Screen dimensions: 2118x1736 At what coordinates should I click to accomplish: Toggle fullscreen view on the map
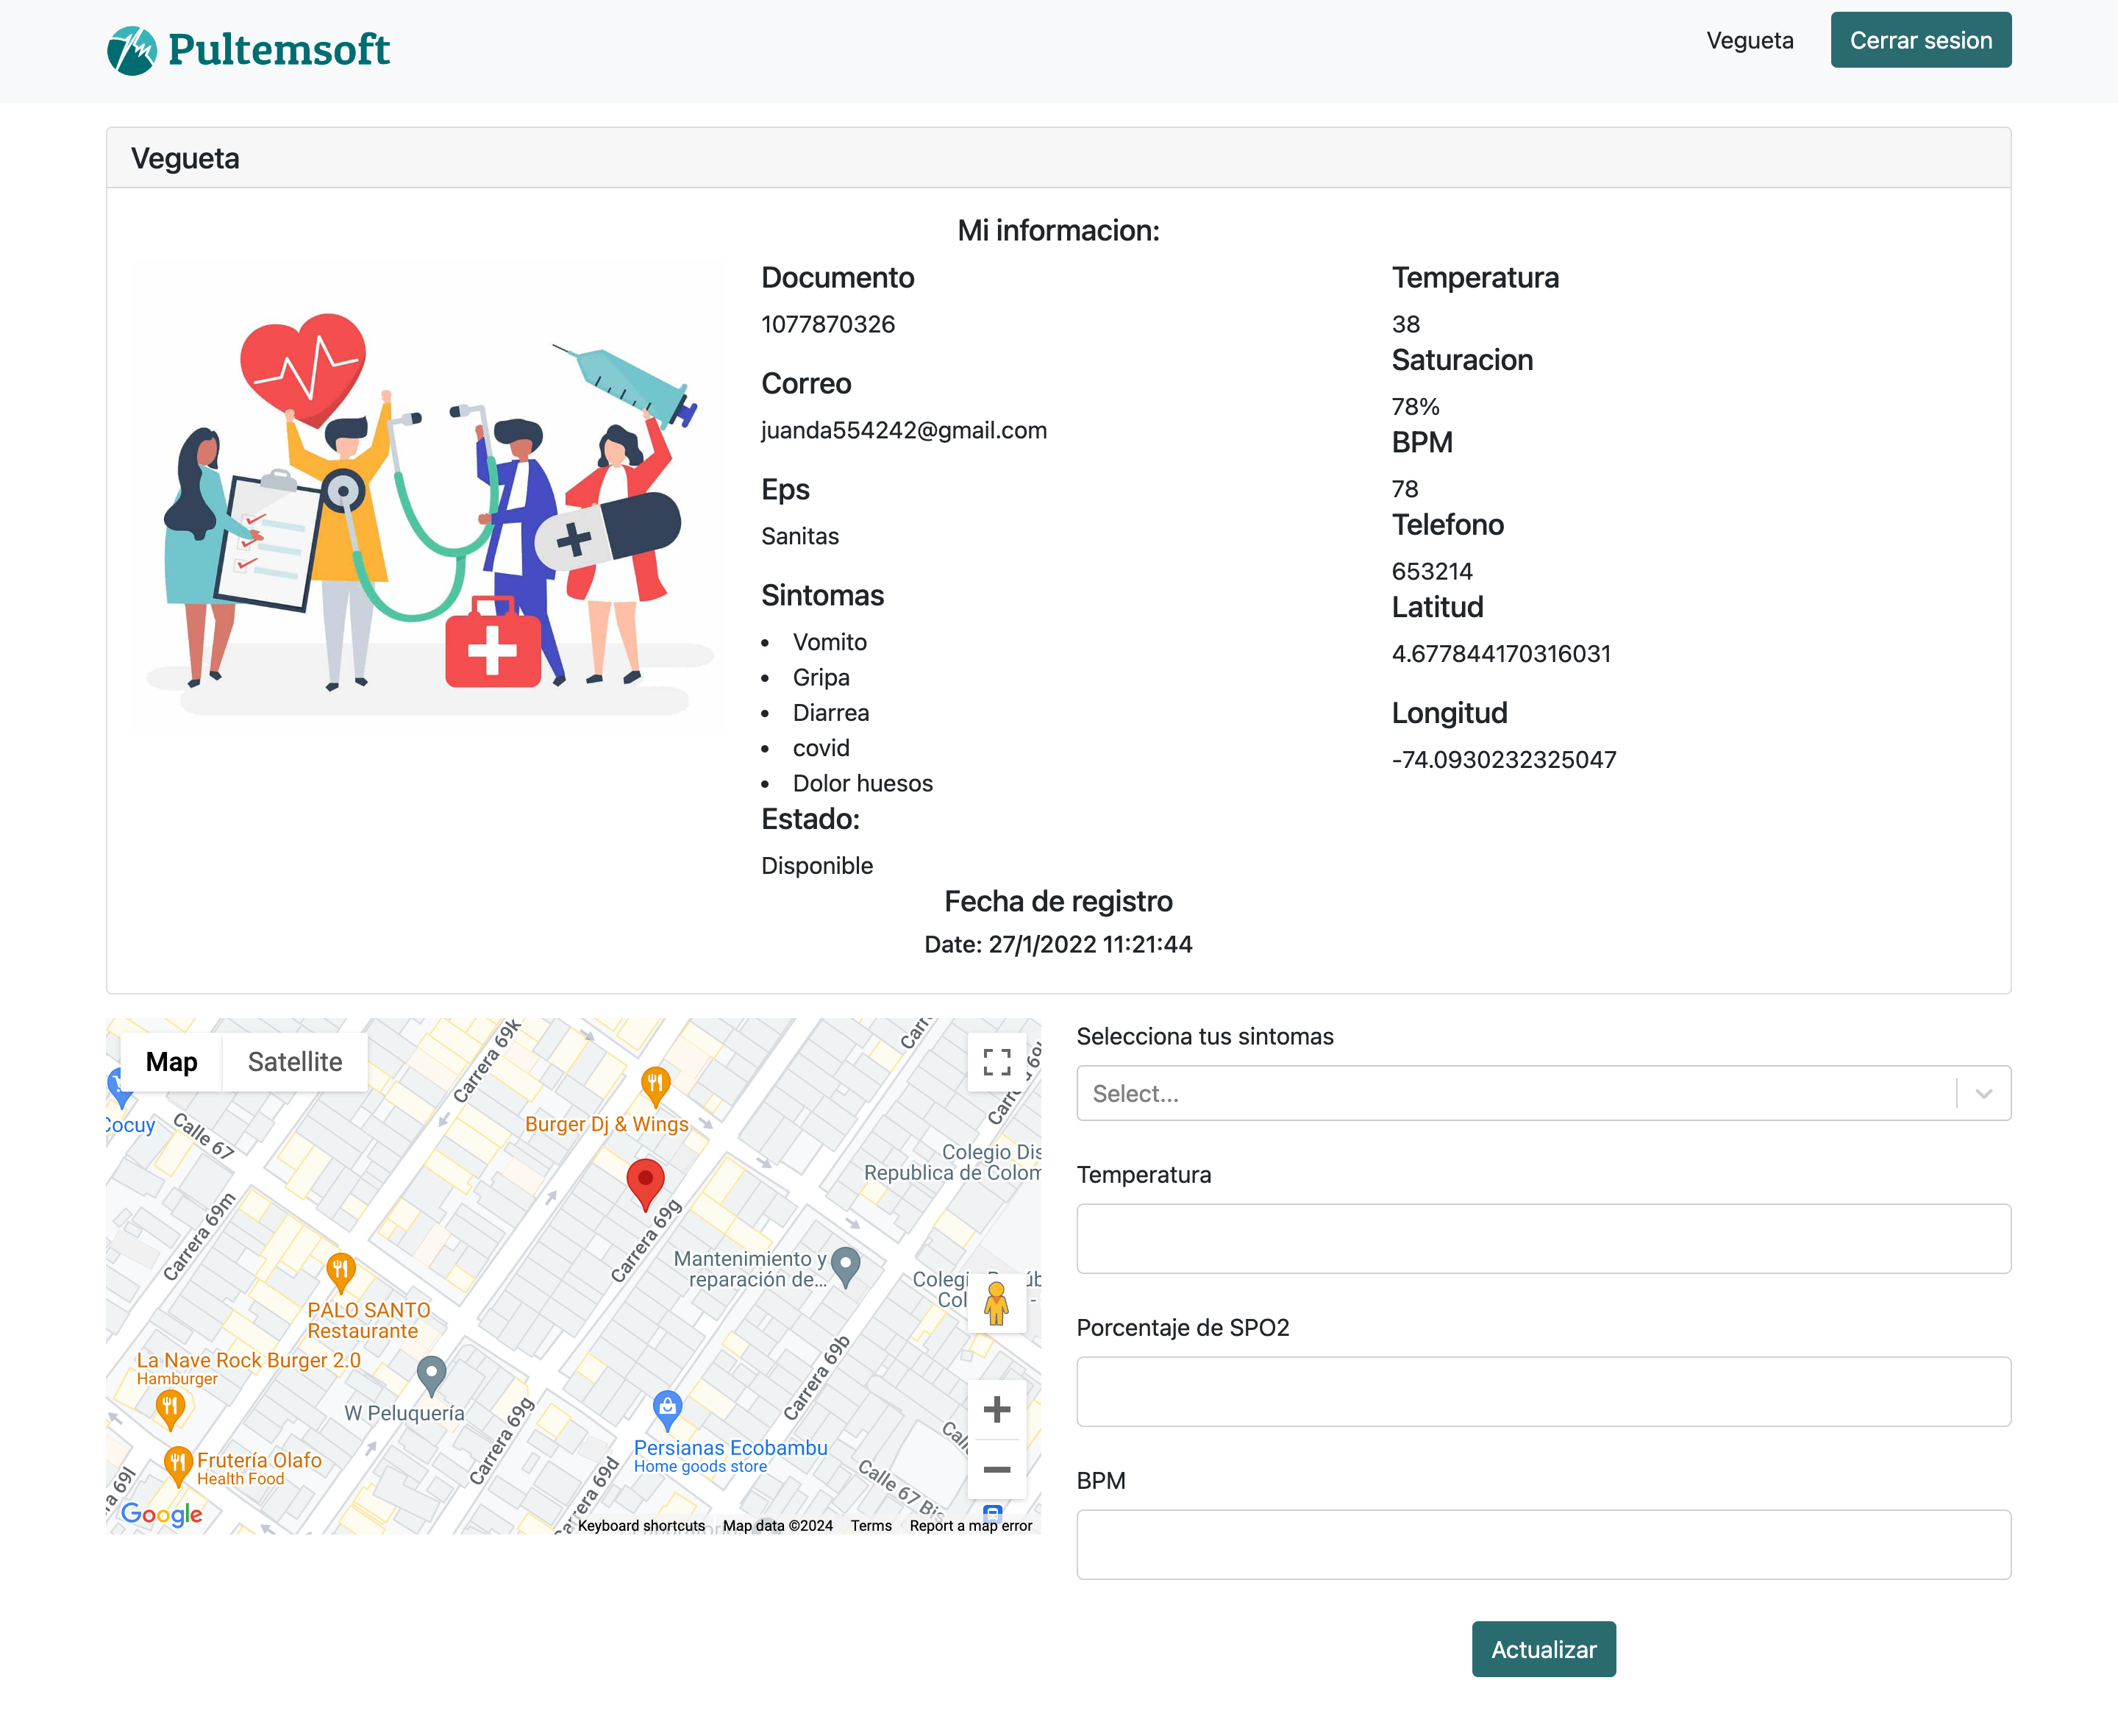click(996, 1062)
